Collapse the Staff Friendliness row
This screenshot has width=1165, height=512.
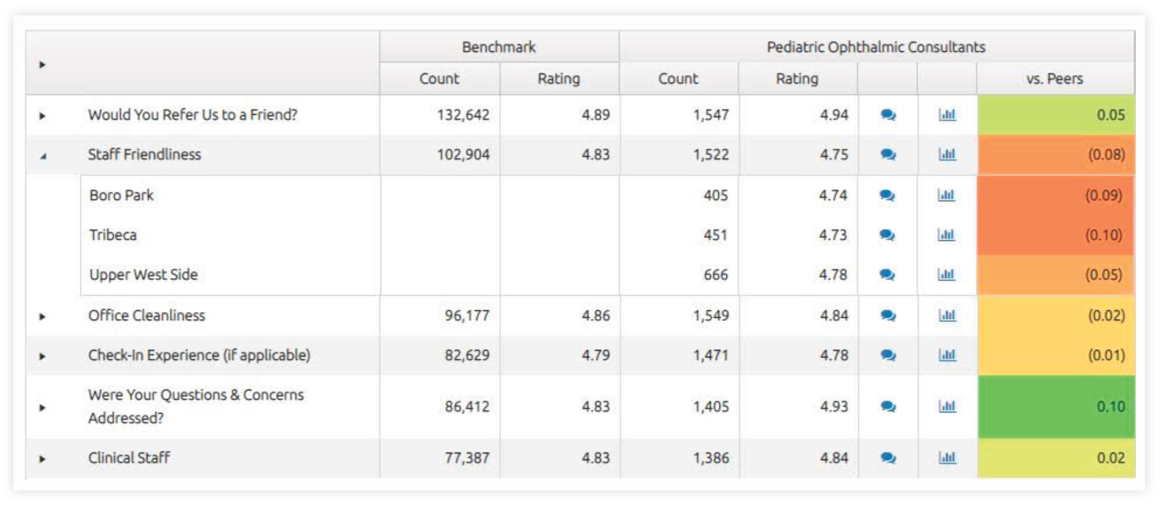[43, 156]
